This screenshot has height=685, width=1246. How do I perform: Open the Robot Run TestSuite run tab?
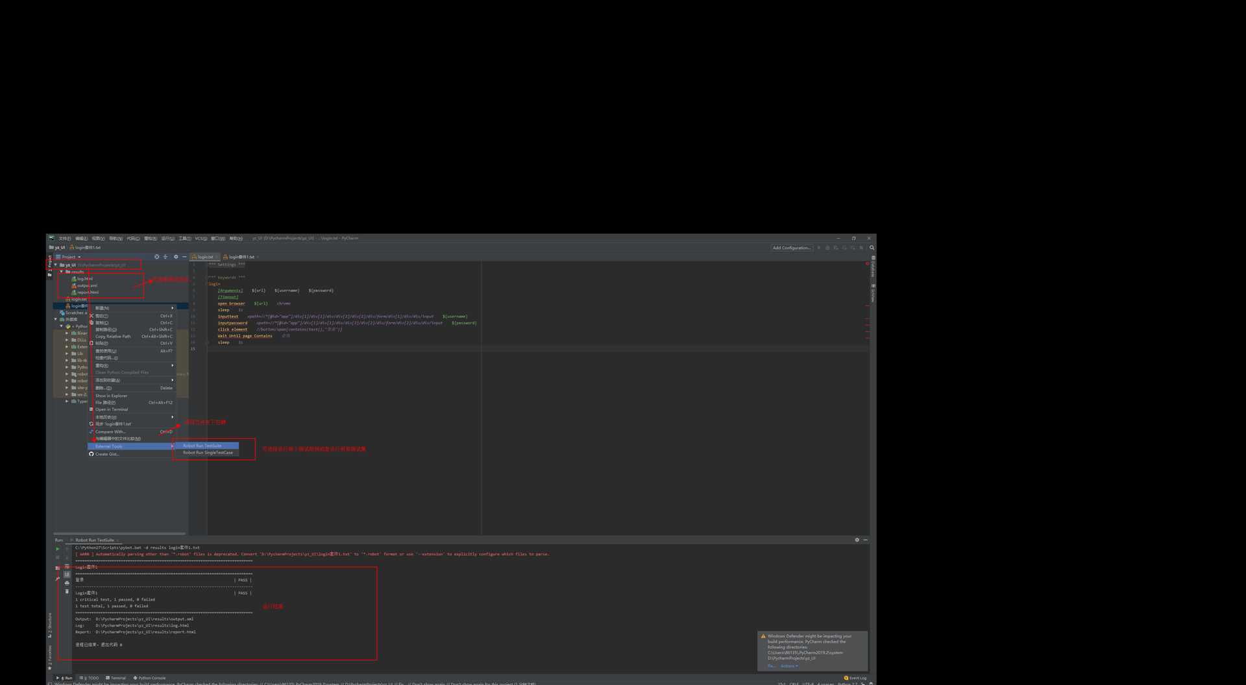point(93,540)
